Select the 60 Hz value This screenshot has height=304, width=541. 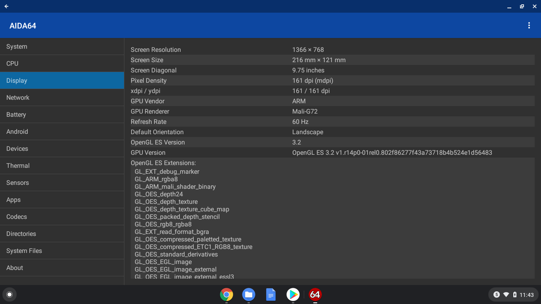300,122
